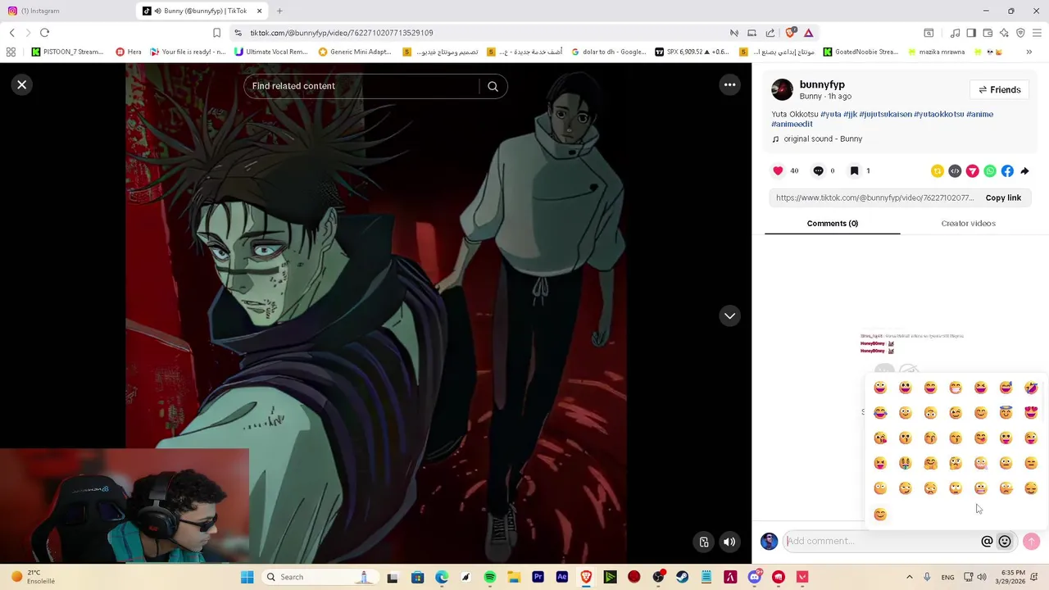Image resolution: width=1049 pixels, height=590 pixels.
Task: Open the media control music note icon
Action: pyautogui.click(x=955, y=33)
